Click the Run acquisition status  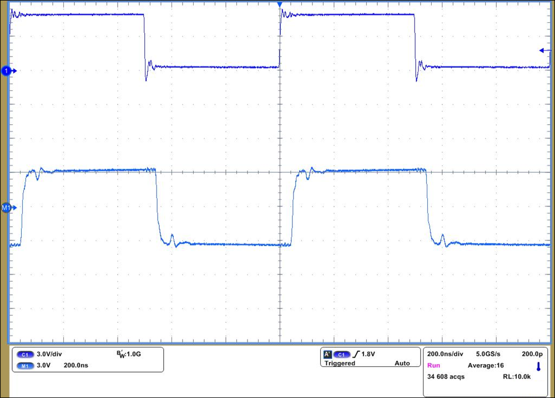[434, 366]
